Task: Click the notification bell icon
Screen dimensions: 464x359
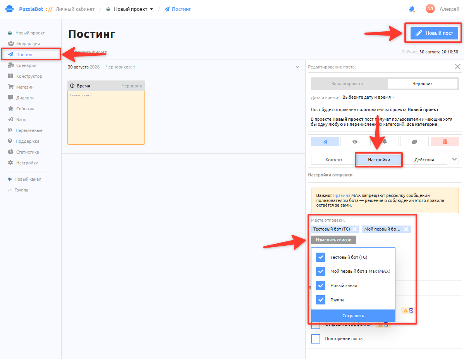Action: [x=412, y=9]
